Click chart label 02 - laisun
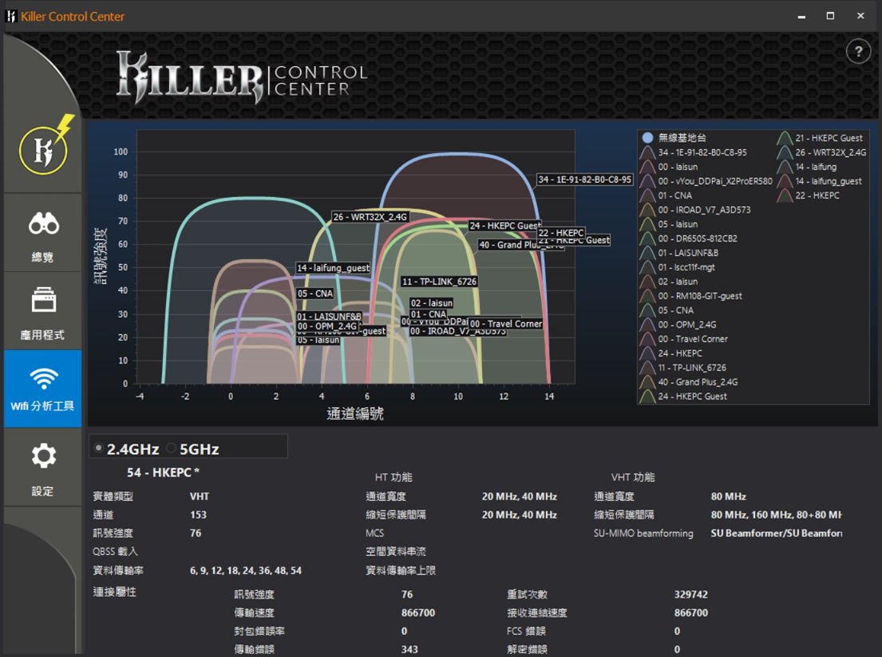The width and height of the screenshot is (882, 657). coord(432,303)
